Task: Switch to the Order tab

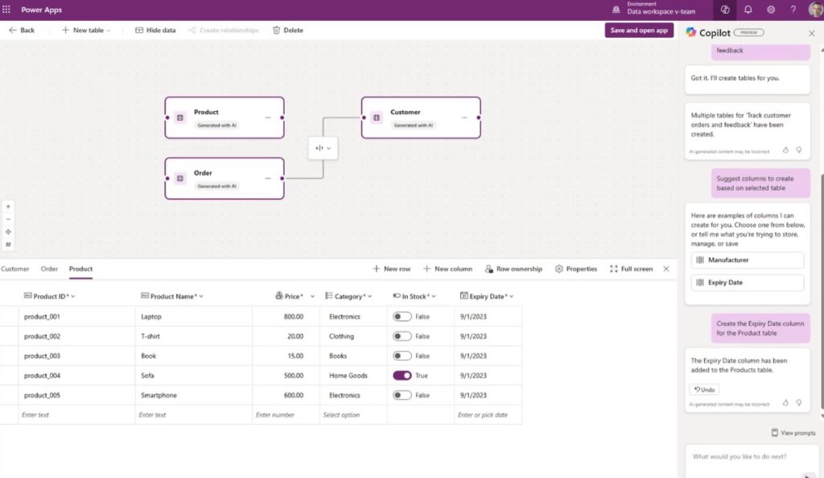Action: coord(49,269)
